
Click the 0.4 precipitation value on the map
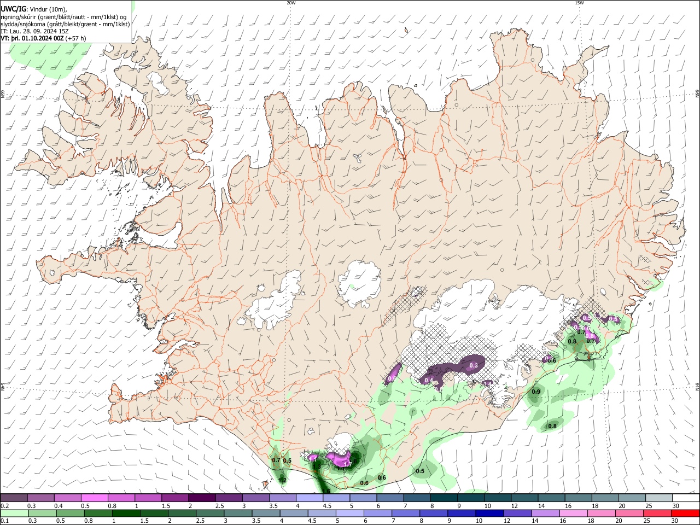[429, 381]
